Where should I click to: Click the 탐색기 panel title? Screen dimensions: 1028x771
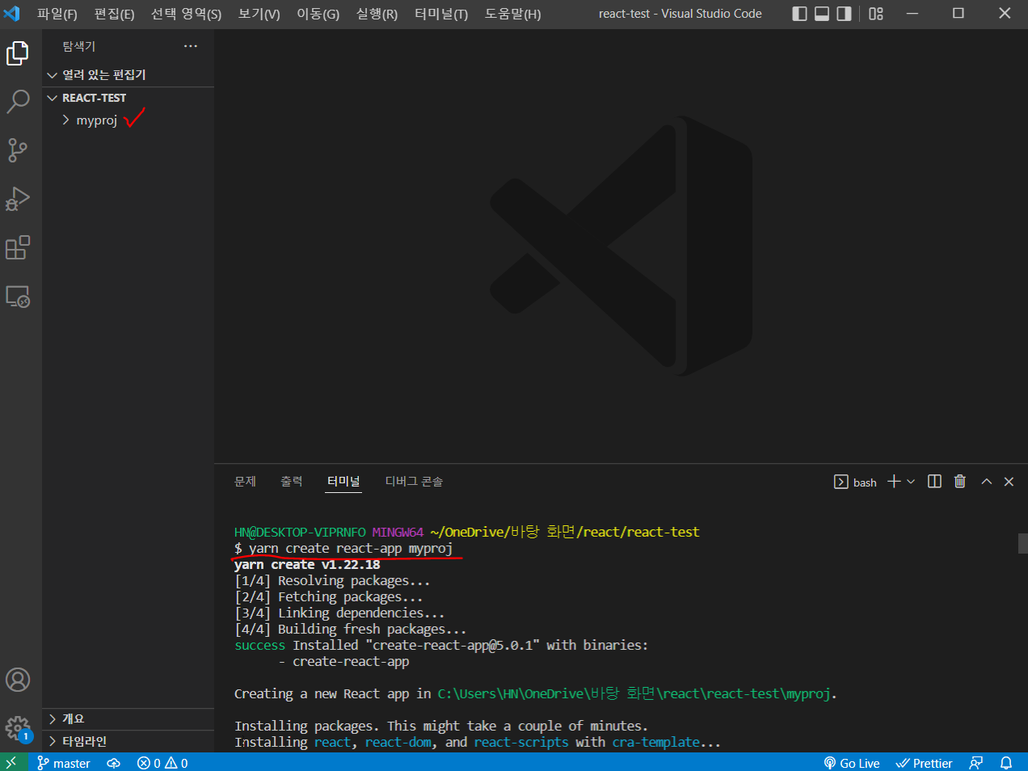pyautogui.click(x=79, y=46)
